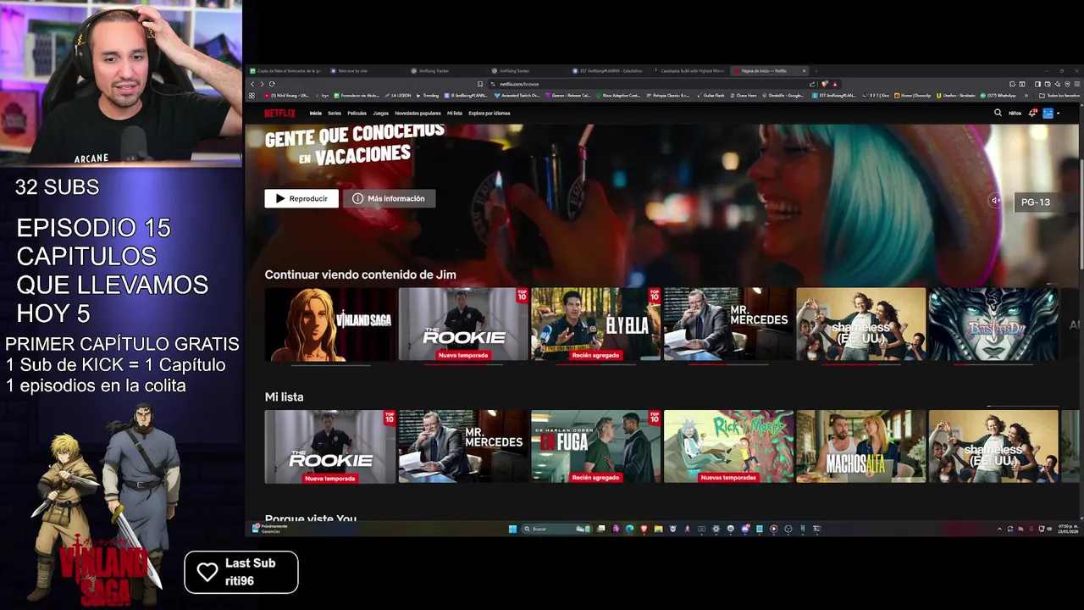Open the Próximamente Ganancias widget
1084x610 pixels.
[x=270, y=529]
